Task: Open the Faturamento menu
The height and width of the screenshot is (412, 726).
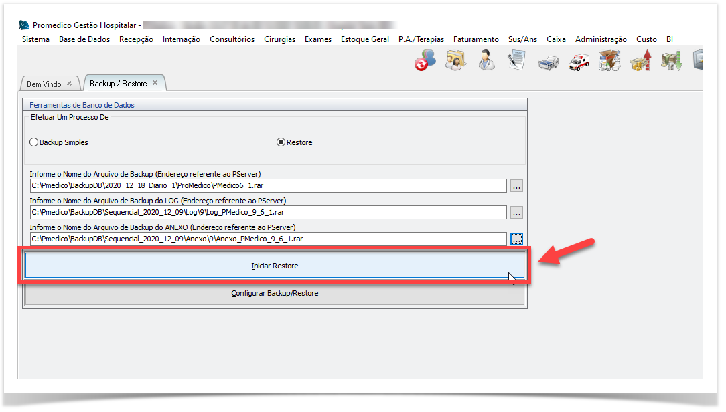Action: coord(476,39)
